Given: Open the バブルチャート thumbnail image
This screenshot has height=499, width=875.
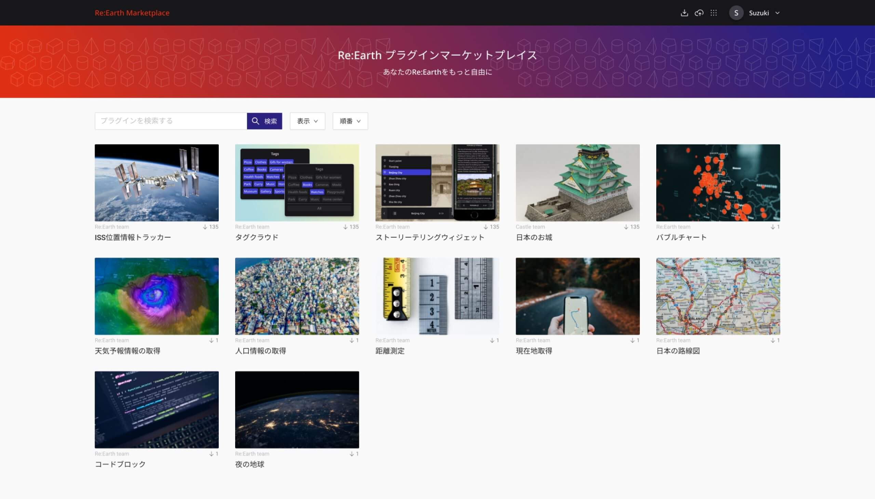Looking at the screenshot, I should [x=718, y=183].
